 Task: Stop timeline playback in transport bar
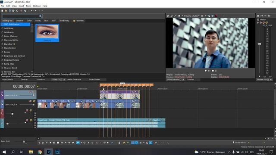pos(58,143)
